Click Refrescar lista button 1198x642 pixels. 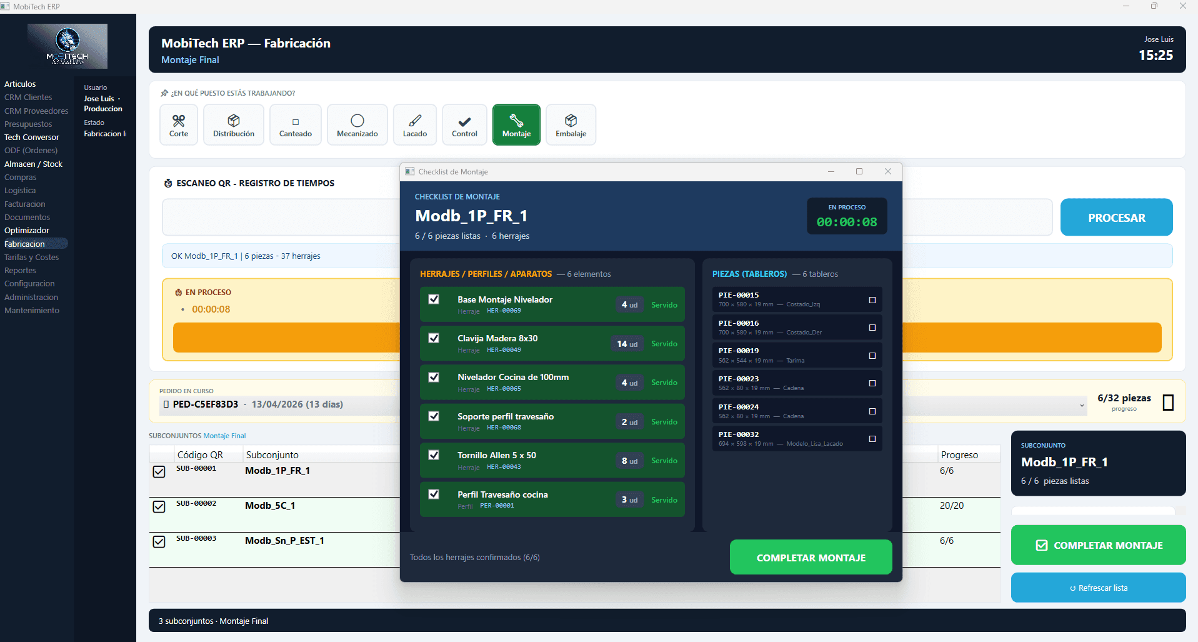(1098, 588)
